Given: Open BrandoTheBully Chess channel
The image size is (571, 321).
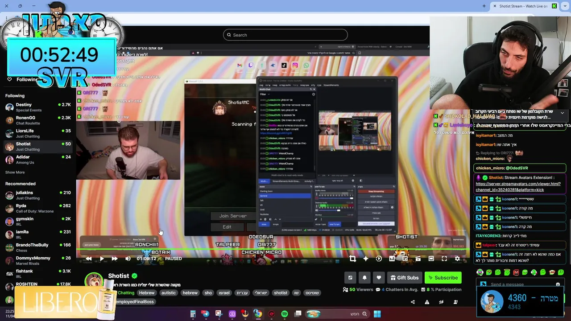Looking at the screenshot, I should 38,247.
